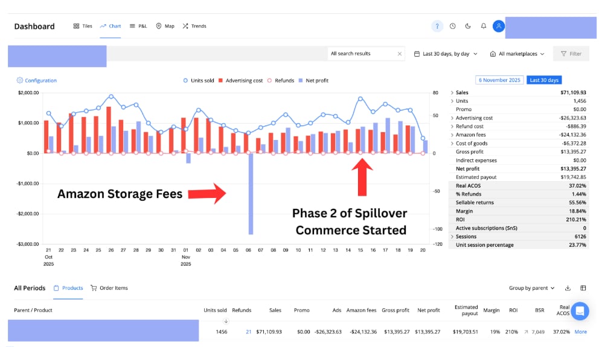The width and height of the screenshot is (599, 347).
Task: Click the Filter button
Action: click(571, 54)
